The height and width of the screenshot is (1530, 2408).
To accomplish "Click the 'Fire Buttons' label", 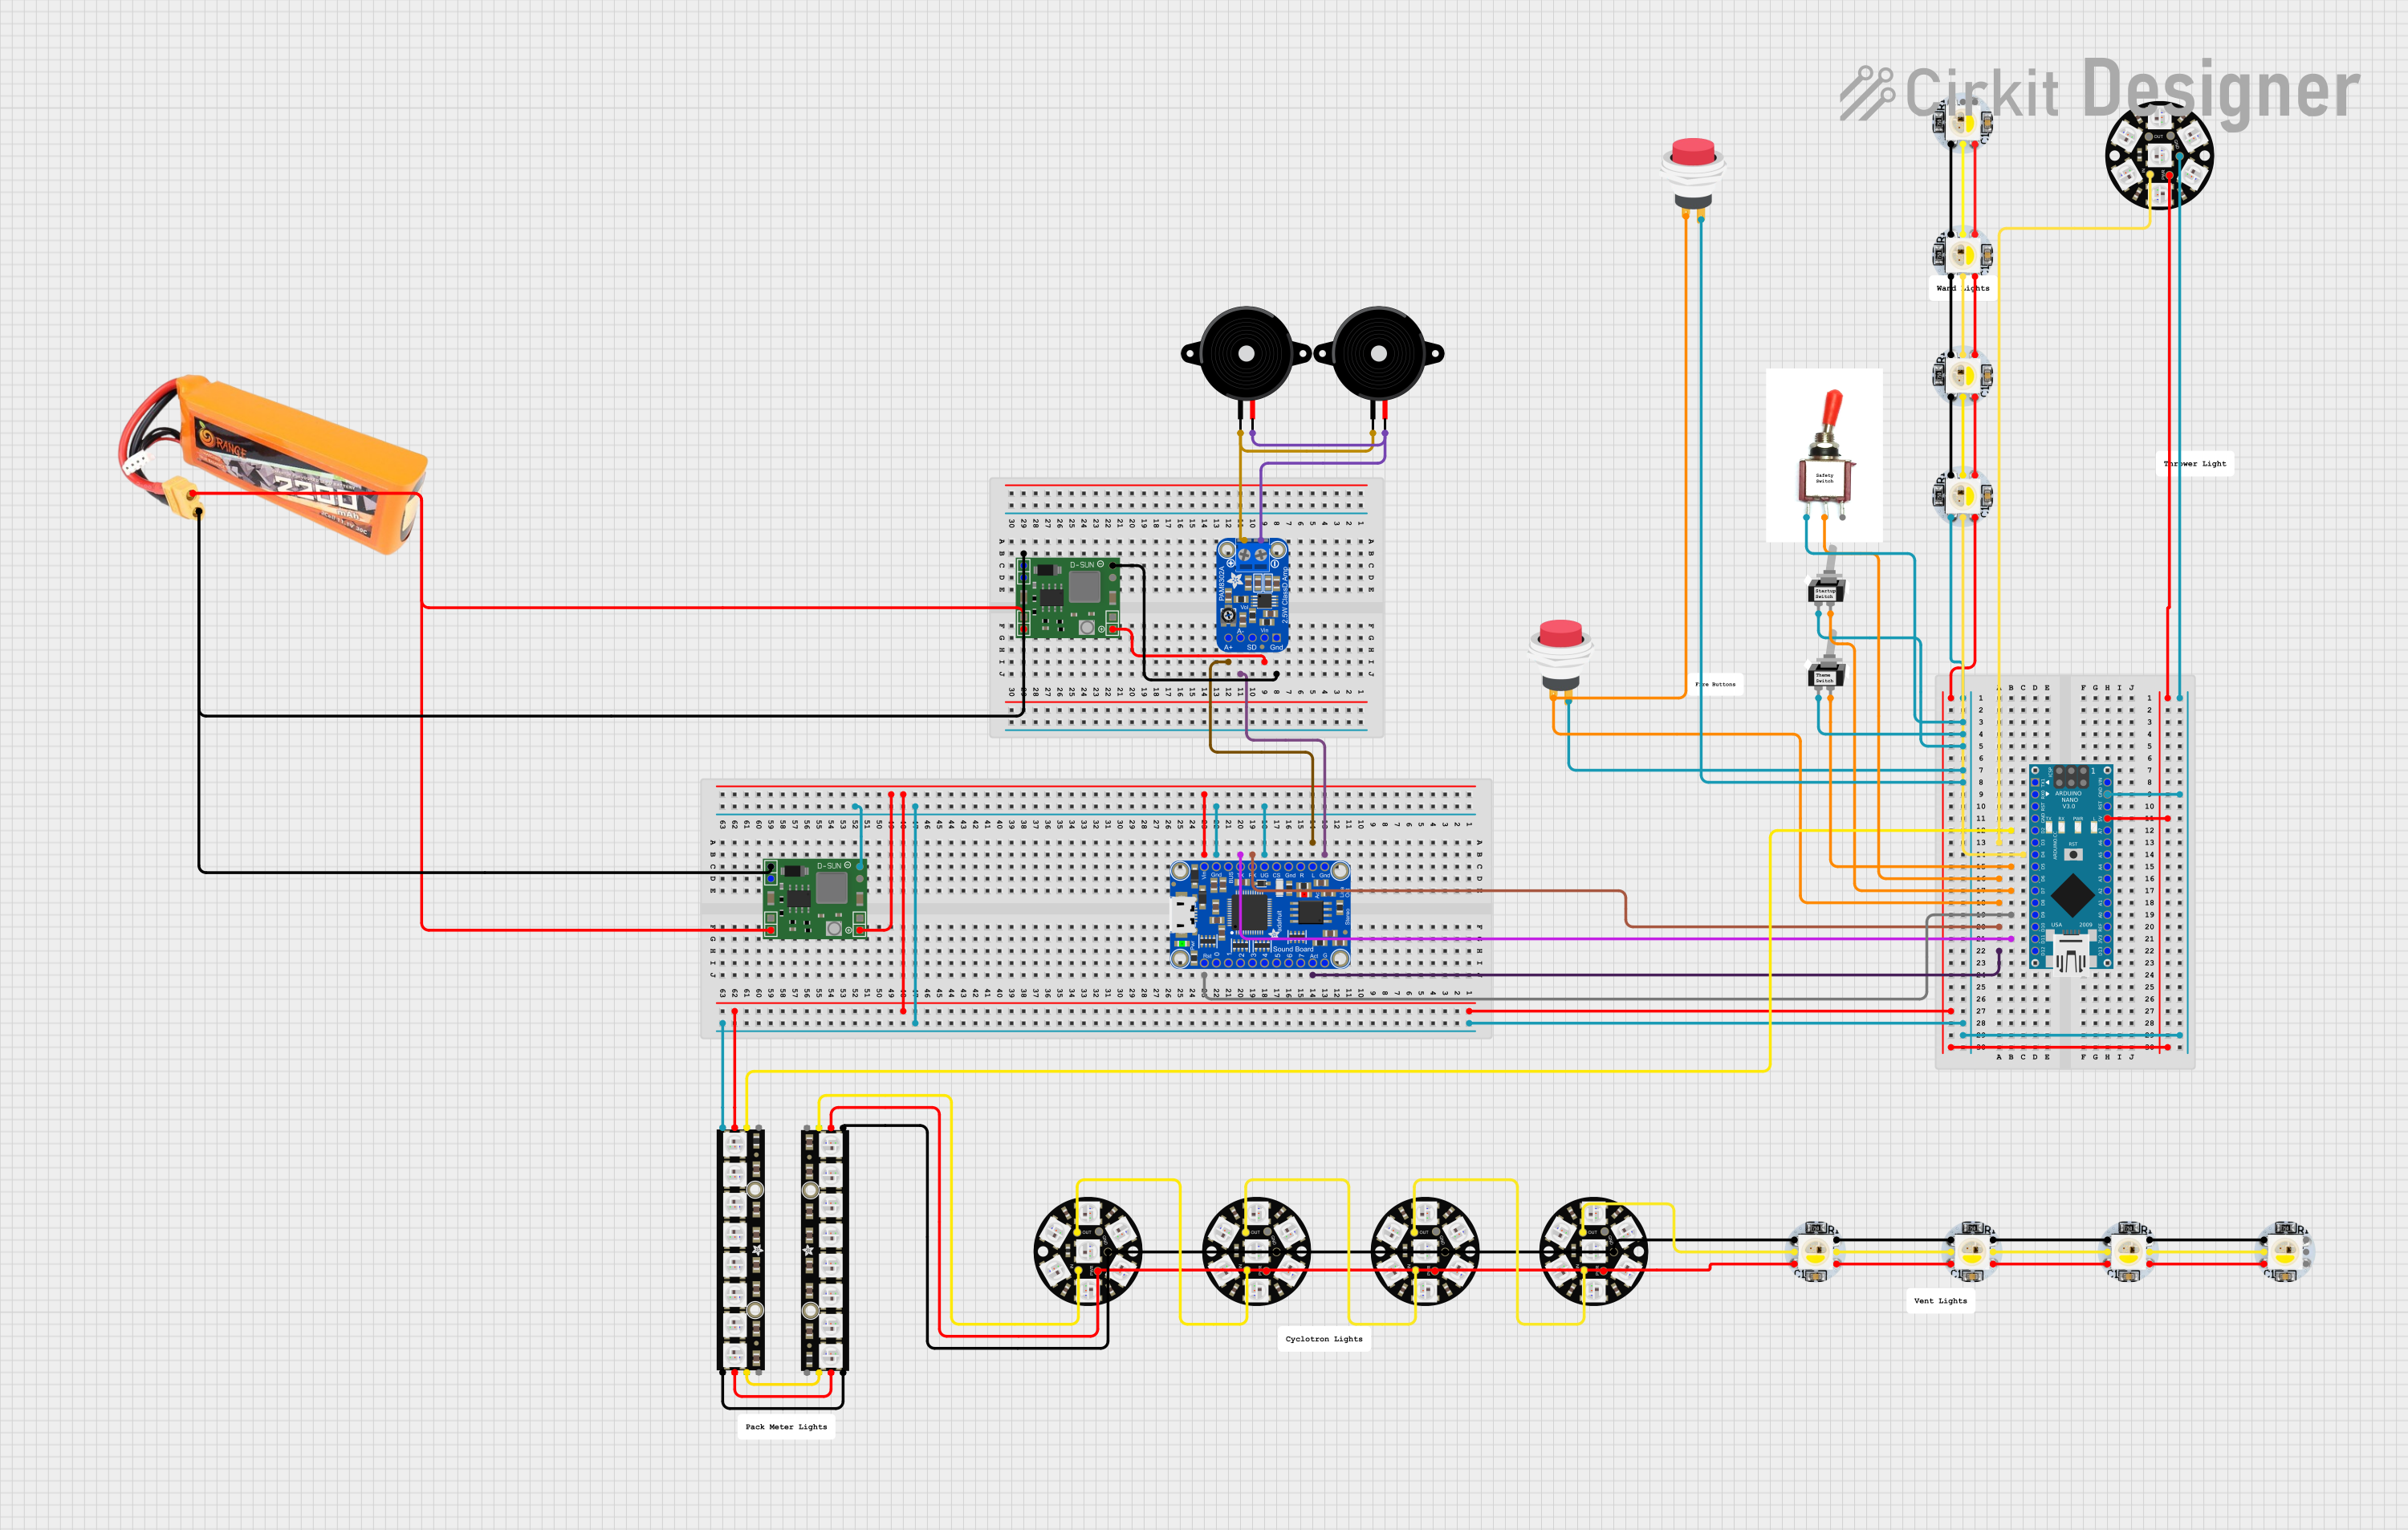I will point(1716,685).
